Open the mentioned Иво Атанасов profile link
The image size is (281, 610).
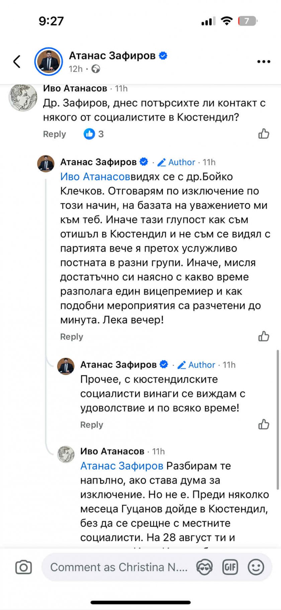(x=95, y=177)
